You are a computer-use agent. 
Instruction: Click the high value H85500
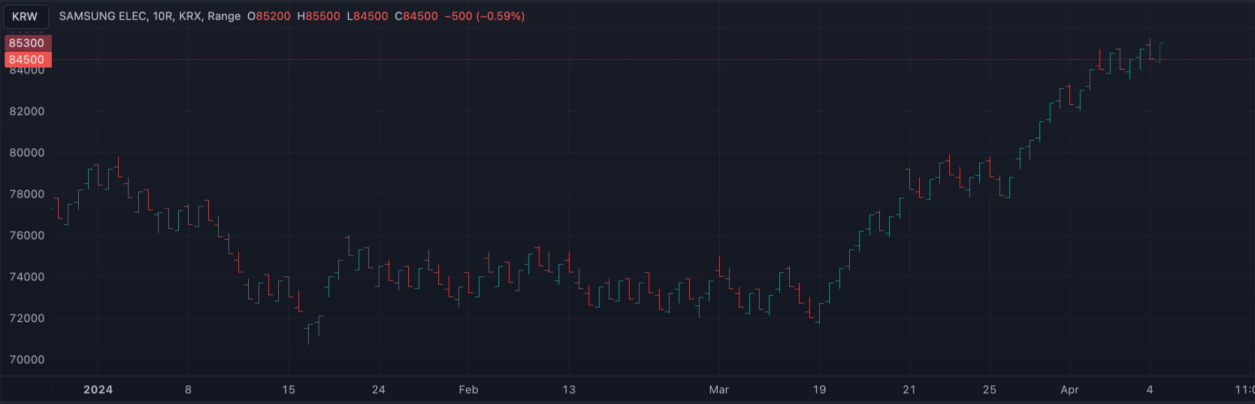[319, 17]
